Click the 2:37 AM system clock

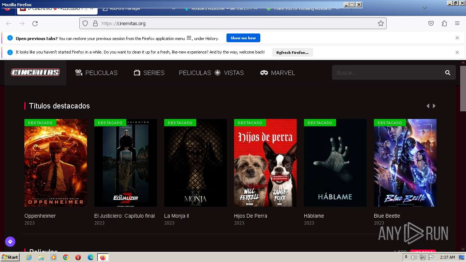[447, 257]
